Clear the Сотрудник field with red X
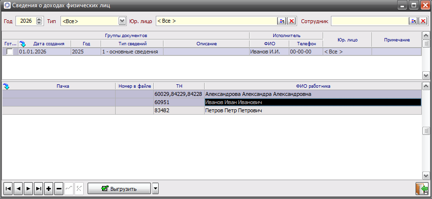 click(x=423, y=21)
